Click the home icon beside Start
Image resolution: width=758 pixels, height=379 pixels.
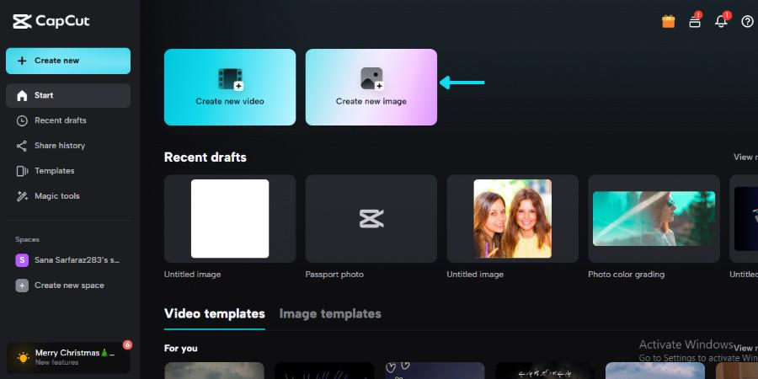coord(22,96)
